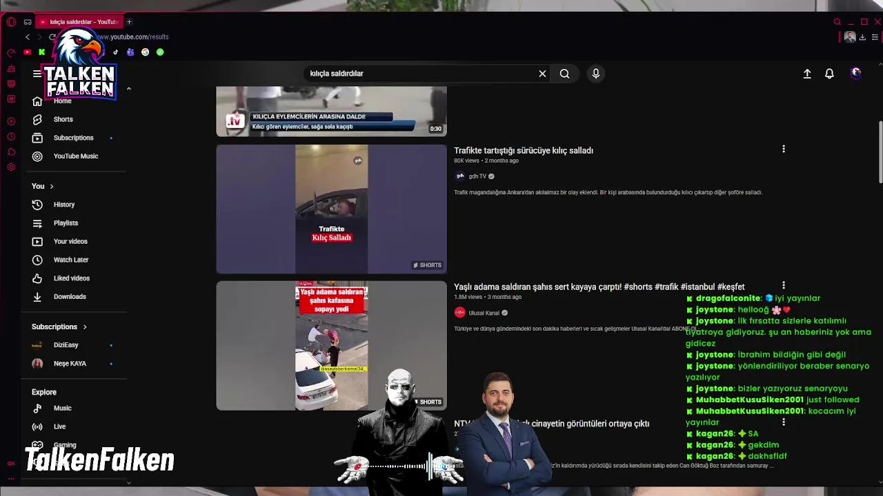883x496 pixels.
Task: Open browser tab search magnifier
Action: pos(837,22)
